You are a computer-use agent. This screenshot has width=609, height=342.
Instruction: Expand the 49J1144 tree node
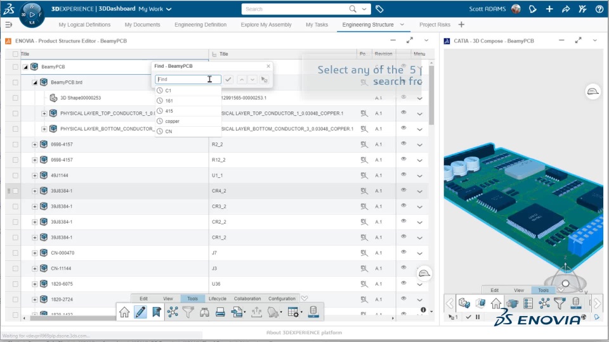pyautogui.click(x=34, y=175)
